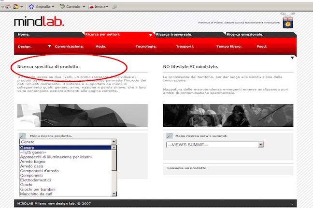The width and height of the screenshot is (313, 208).
Task: Select the Design. sector
Action: coord(25,46)
